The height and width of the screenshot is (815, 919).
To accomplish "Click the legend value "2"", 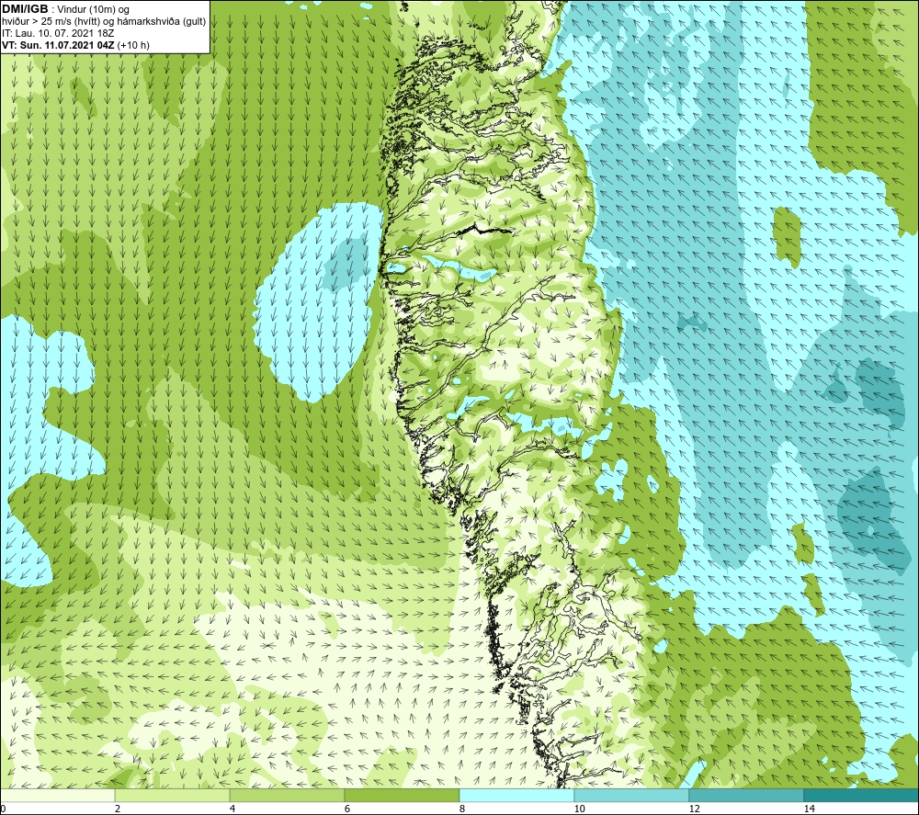I will click(x=118, y=809).
